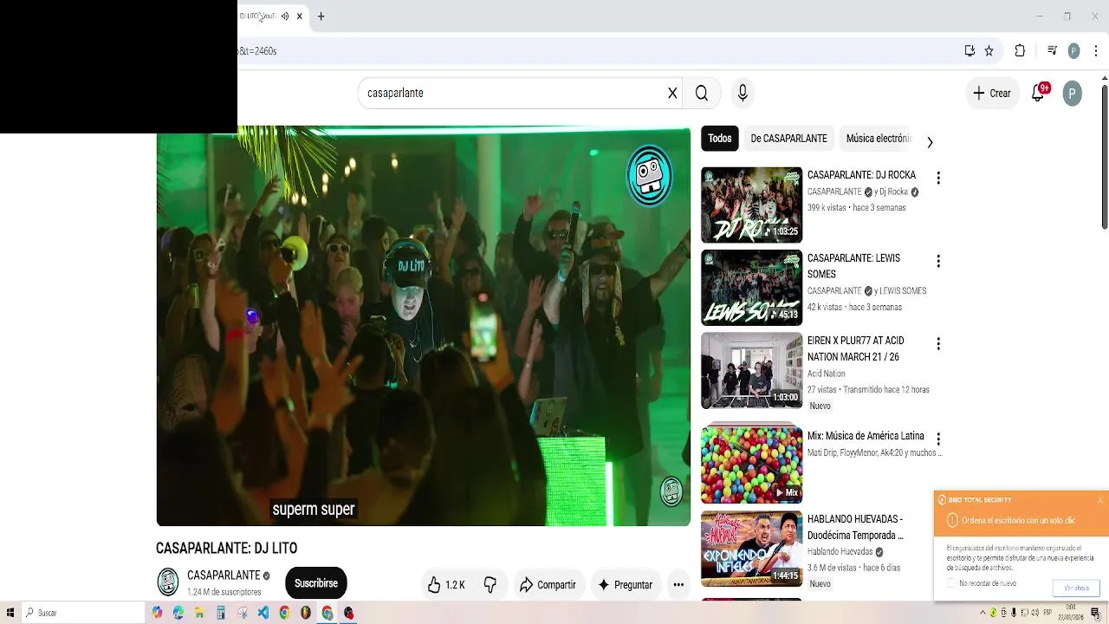Select the 'Todos' filter chip
This screenshot has height=624, width=1109.
(719, 139)
